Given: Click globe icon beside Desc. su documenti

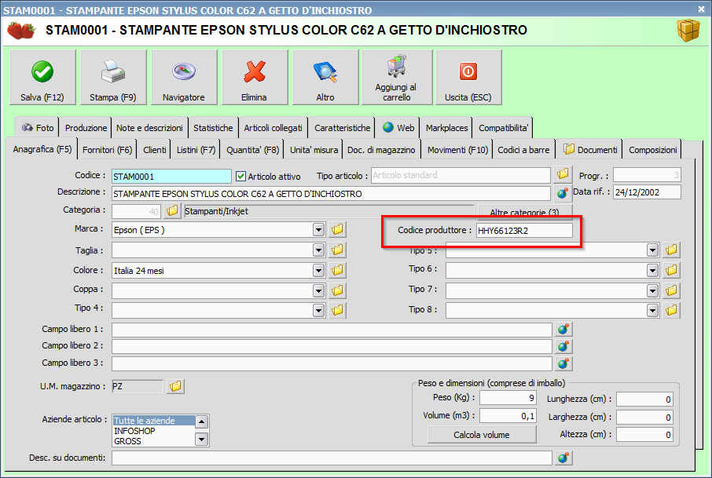Looking at the screenshot, I should pos(563,458).
